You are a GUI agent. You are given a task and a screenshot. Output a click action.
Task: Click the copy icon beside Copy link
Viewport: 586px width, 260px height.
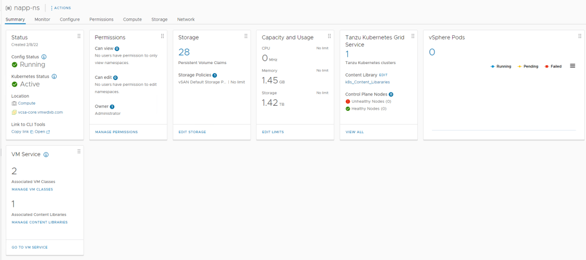(x=31, y=132)
